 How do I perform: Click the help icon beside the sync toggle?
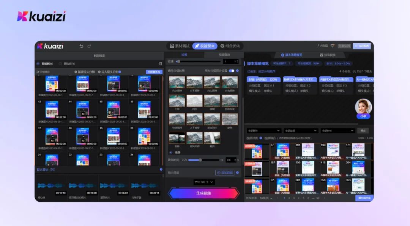tap(237, 71)
